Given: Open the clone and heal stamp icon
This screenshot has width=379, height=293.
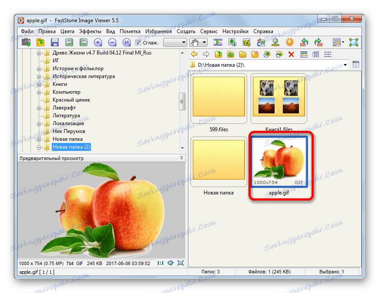Looking at the screenshot, I should point(275,42).
